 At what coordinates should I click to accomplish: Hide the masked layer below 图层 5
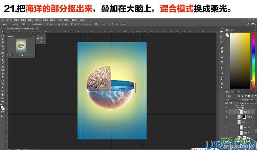tap(226, 117)
